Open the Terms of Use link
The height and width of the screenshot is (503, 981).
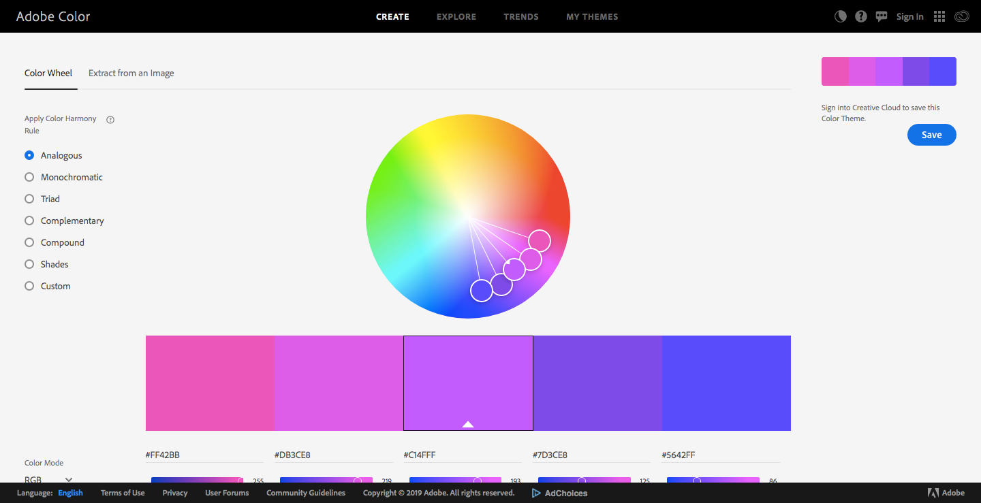123,493
